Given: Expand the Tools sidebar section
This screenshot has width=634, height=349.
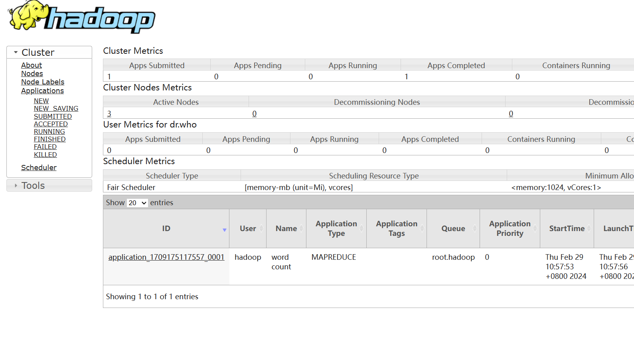Looking at the screenshot, I should tap(16, 186).
